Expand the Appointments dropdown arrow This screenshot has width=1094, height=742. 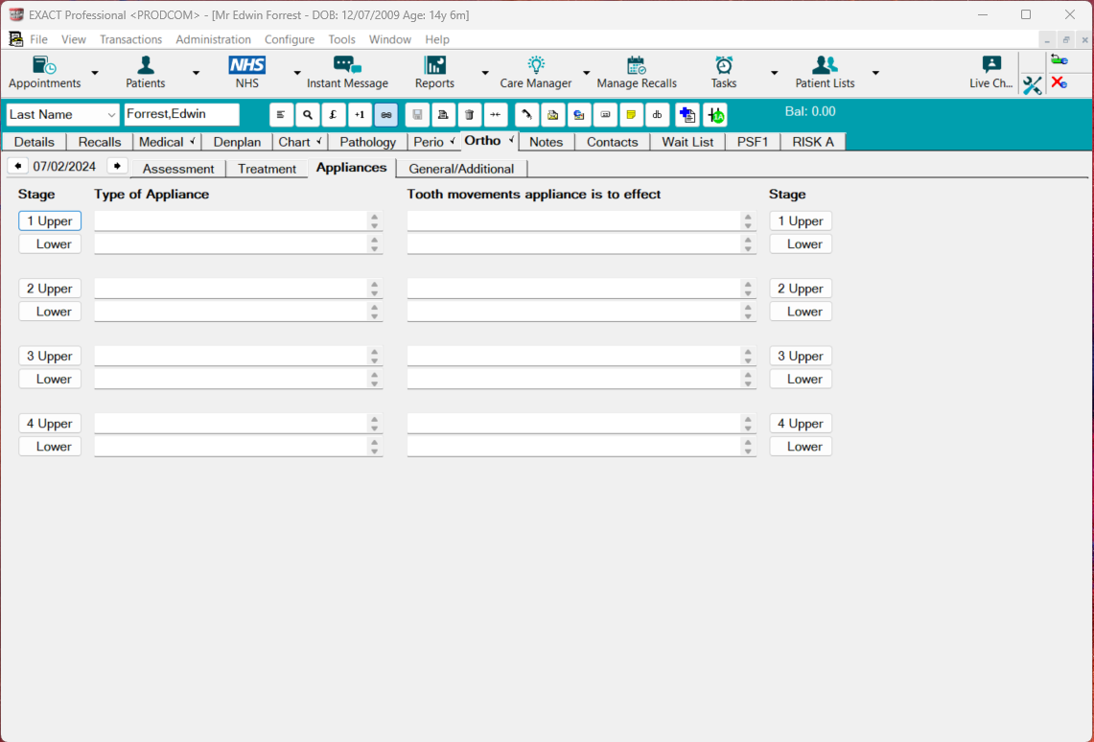[94, 72]
